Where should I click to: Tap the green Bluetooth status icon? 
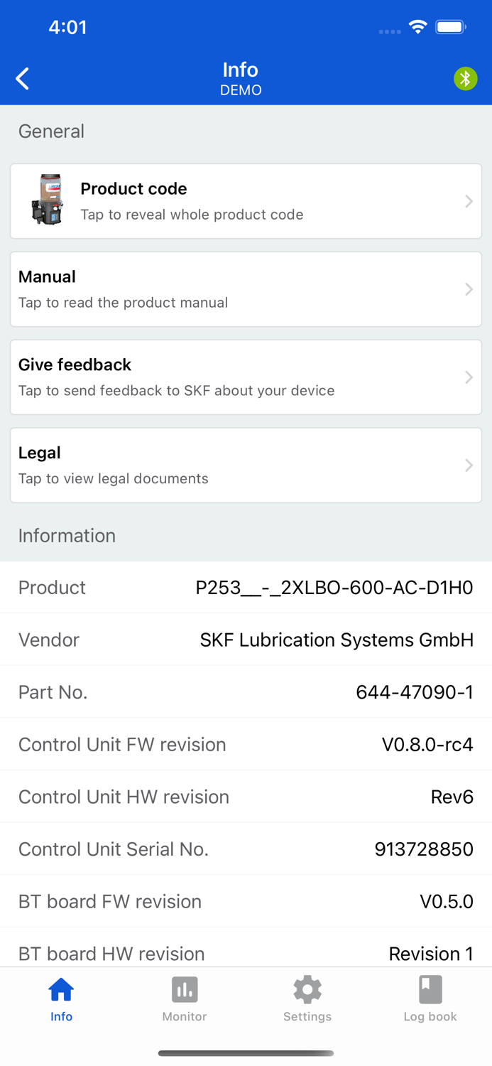coord(466,78)
